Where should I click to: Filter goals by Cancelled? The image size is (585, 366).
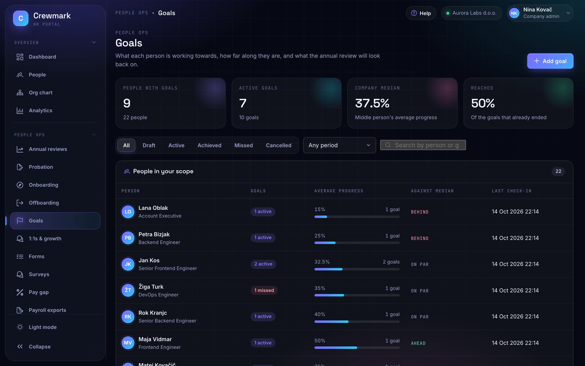coord(278,145)
